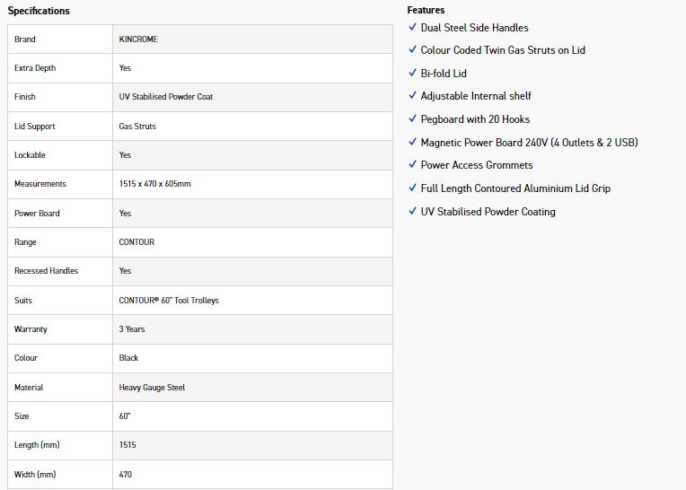
Task: Click the Measurements value 1515 x 470 x 605mm
Action: (x=154, y=184)
